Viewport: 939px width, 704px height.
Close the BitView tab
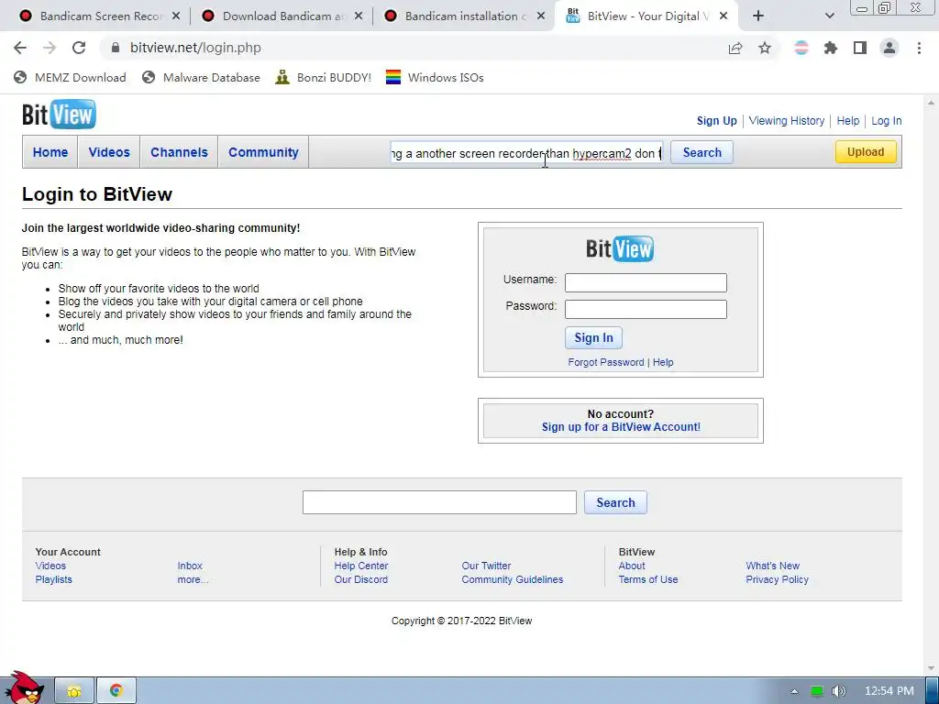point(724,16)
